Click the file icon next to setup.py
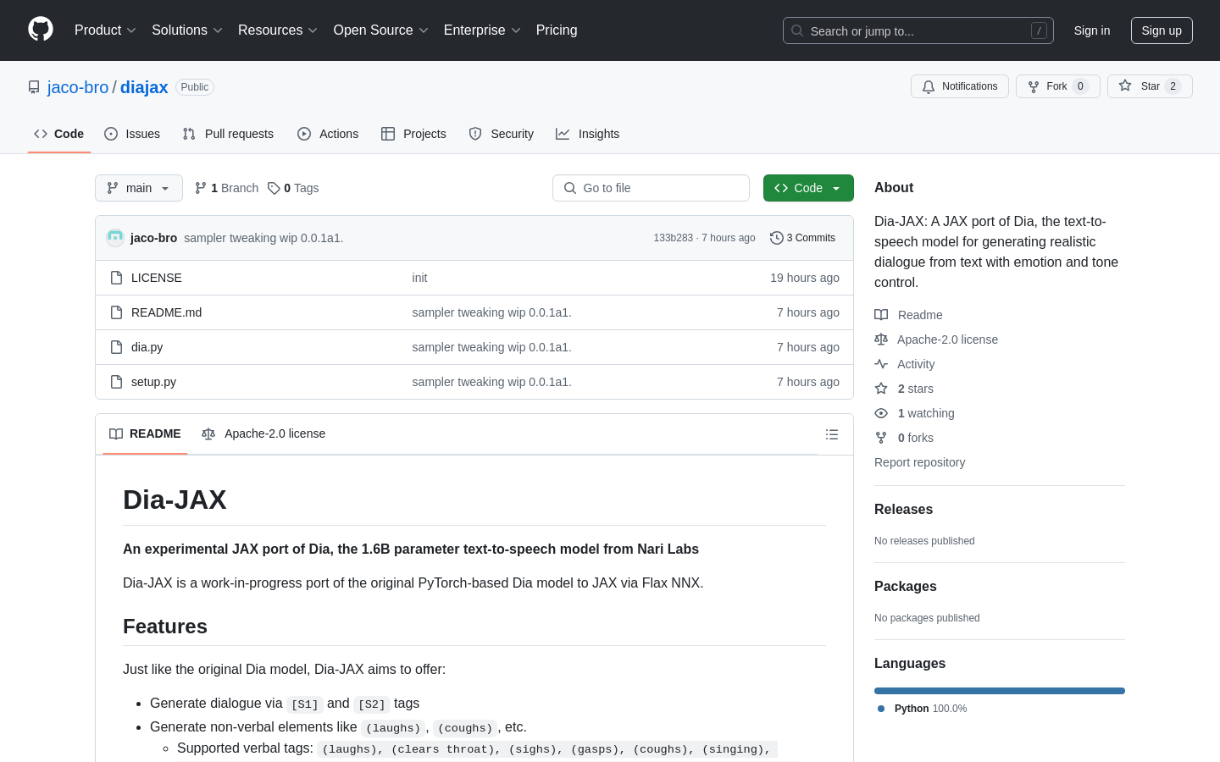The height and width of the screenshot is (762, 1220). [x=117, y=382]
